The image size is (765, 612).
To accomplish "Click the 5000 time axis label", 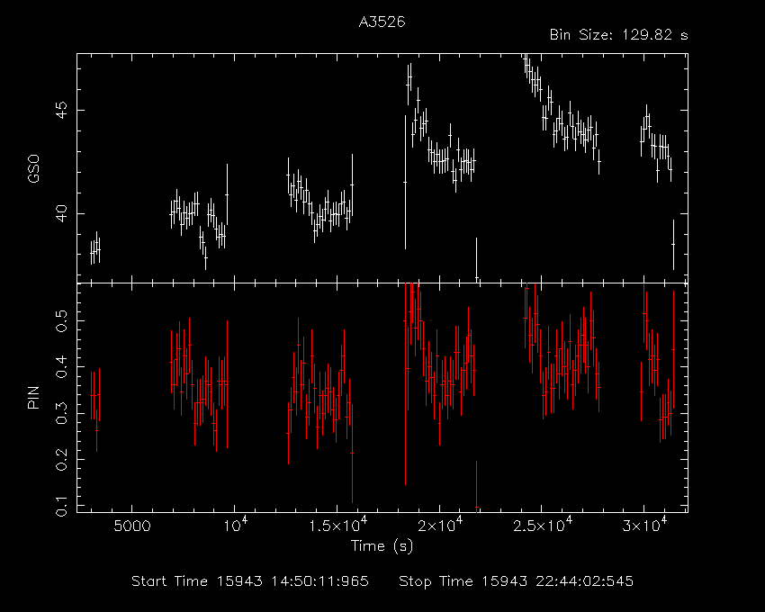I will pos(131,526).
